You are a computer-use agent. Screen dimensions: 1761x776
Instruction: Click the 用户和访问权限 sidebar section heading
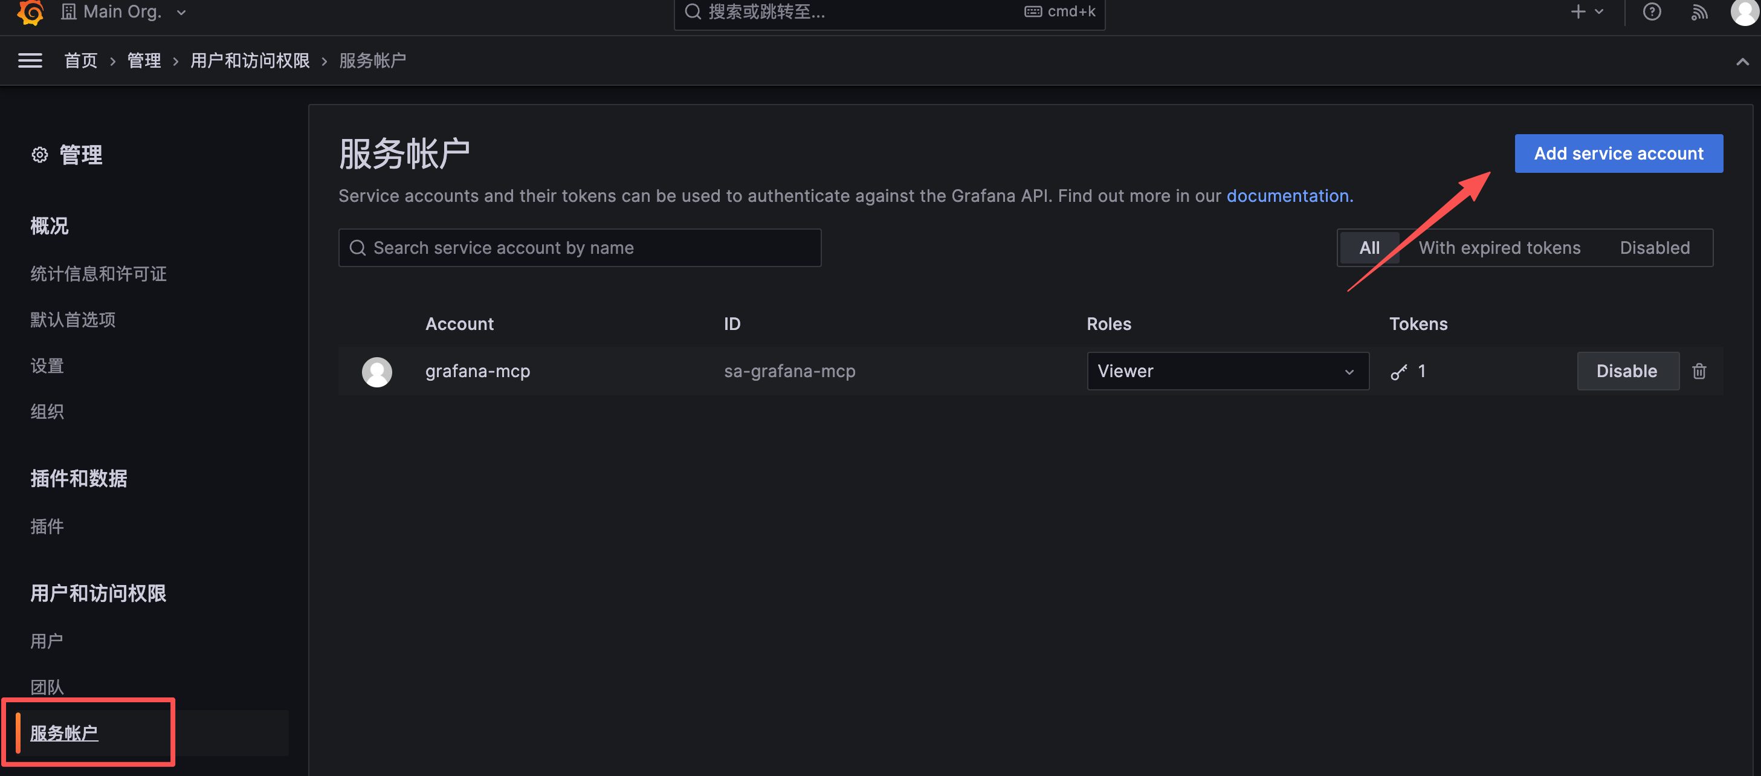[x=99, y=593]
